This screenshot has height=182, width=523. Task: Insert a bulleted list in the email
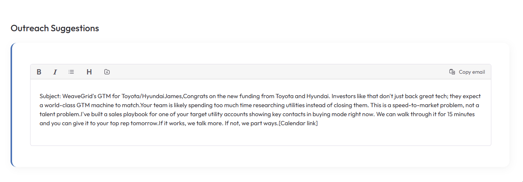point(71,72)
